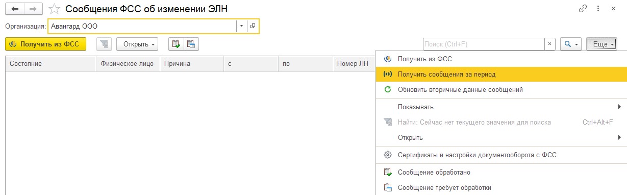Add page to favorites with star icon

[54, 9]
